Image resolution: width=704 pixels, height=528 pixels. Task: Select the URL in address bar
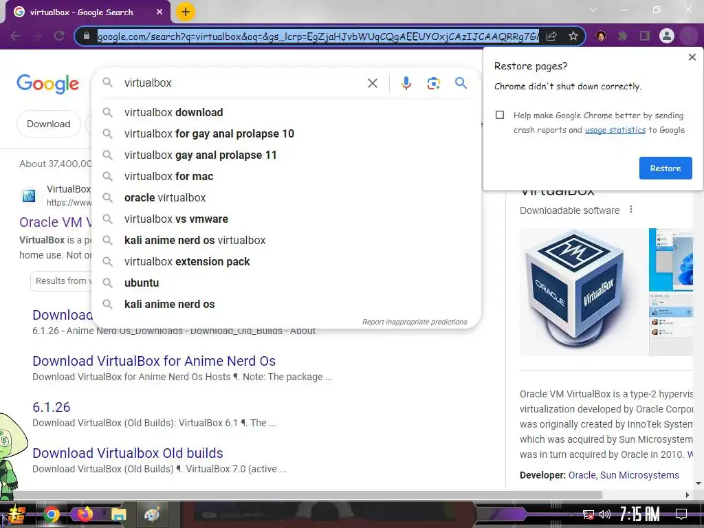(x=318, y=36)
